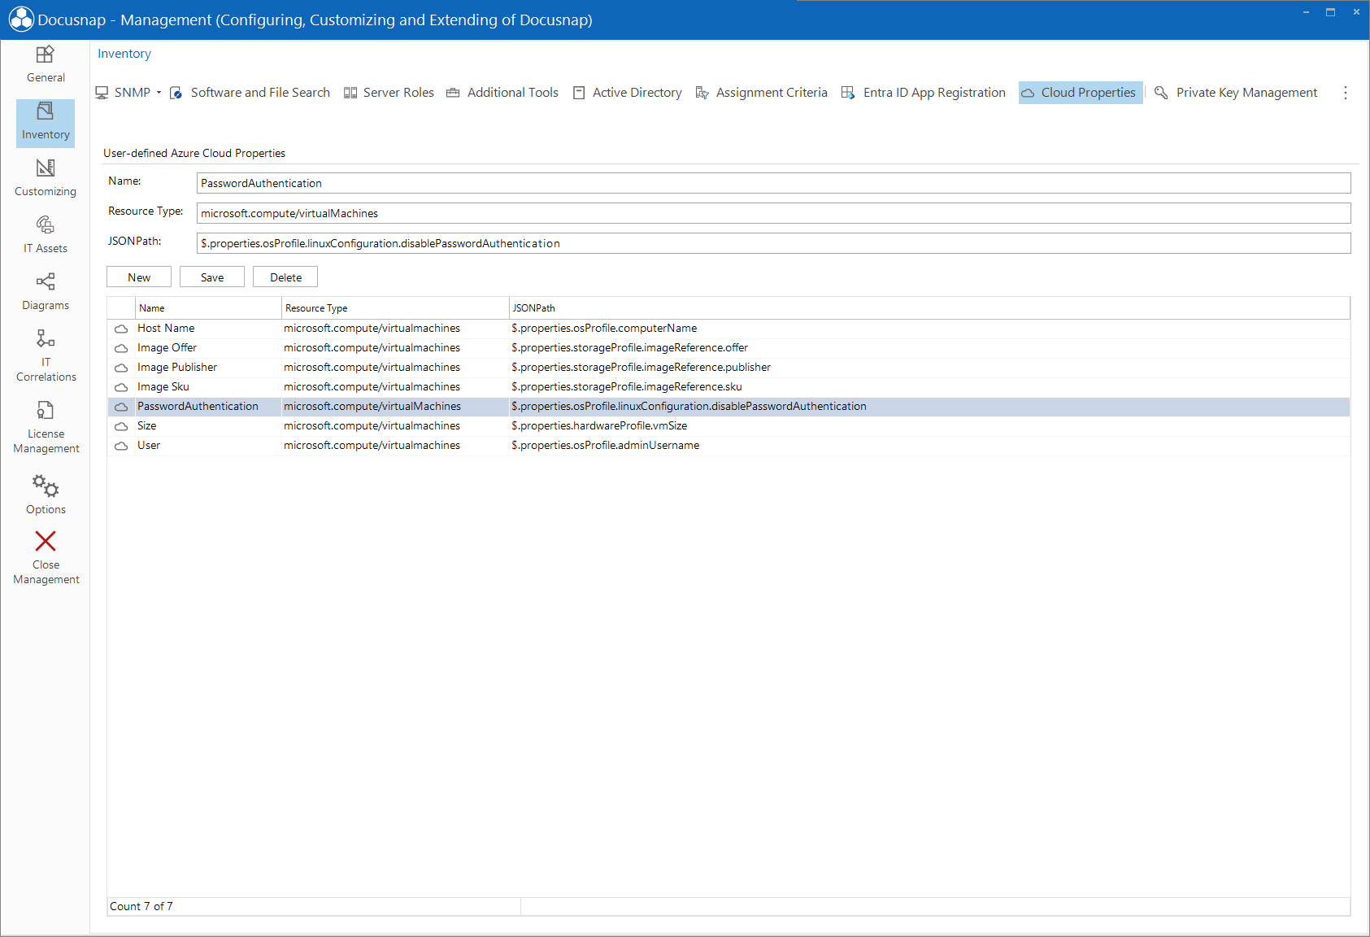The width and height of the screenshot is (1370, 937).
Task: Open the General section in sidebar
Action: point(46,65)
